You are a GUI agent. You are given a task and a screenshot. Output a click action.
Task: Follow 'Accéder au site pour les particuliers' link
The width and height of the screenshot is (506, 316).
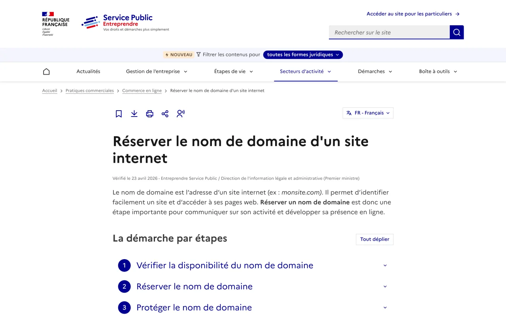pyautogui.click(x=413, y=14)
